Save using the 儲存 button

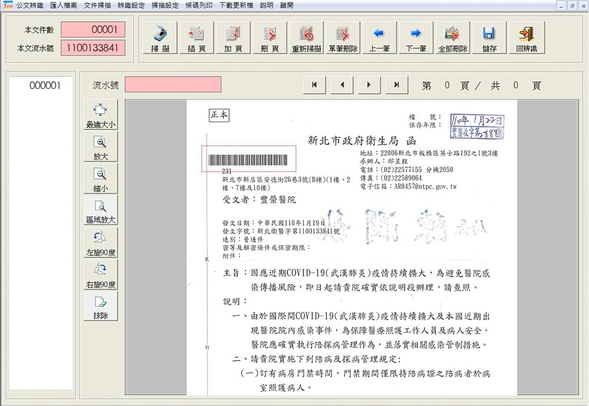(489, 38)
